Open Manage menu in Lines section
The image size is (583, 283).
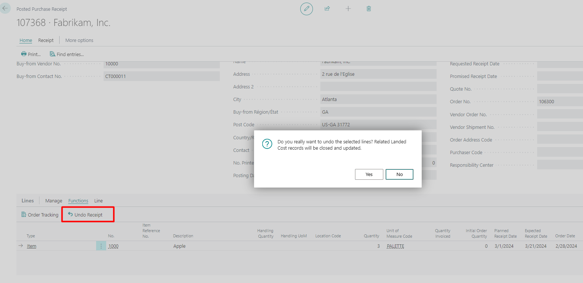[x=54, y=201]
